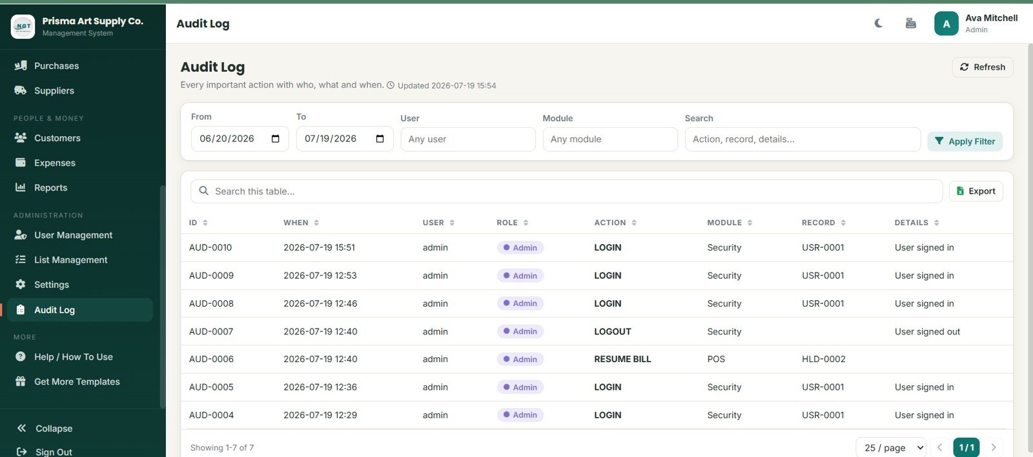
Task: Click the User signed out details cell
Action: click(x=927, y=331)
